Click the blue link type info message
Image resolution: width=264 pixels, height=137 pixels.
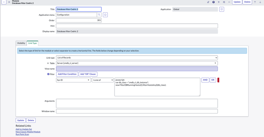pyautogui.click(x=132, y=51)
